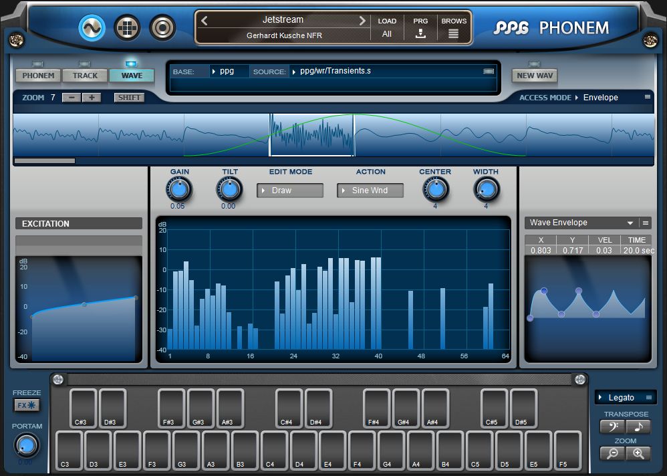This screenshot has width=667, height=476.
Task: Open the Access Mode Envelope dropdown
Action: (597, 98)
